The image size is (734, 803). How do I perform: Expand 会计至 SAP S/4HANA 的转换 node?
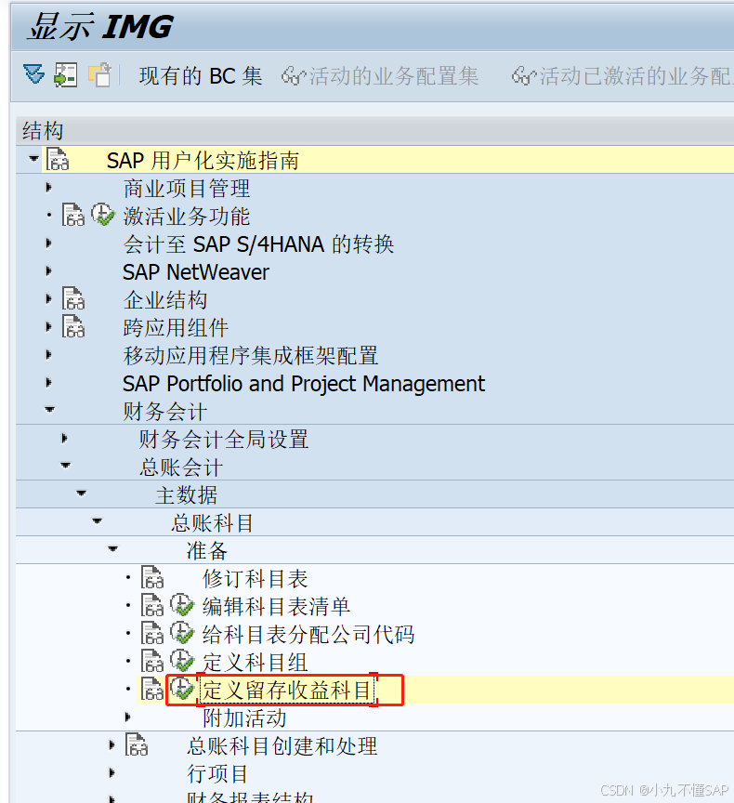click(49, 244)
